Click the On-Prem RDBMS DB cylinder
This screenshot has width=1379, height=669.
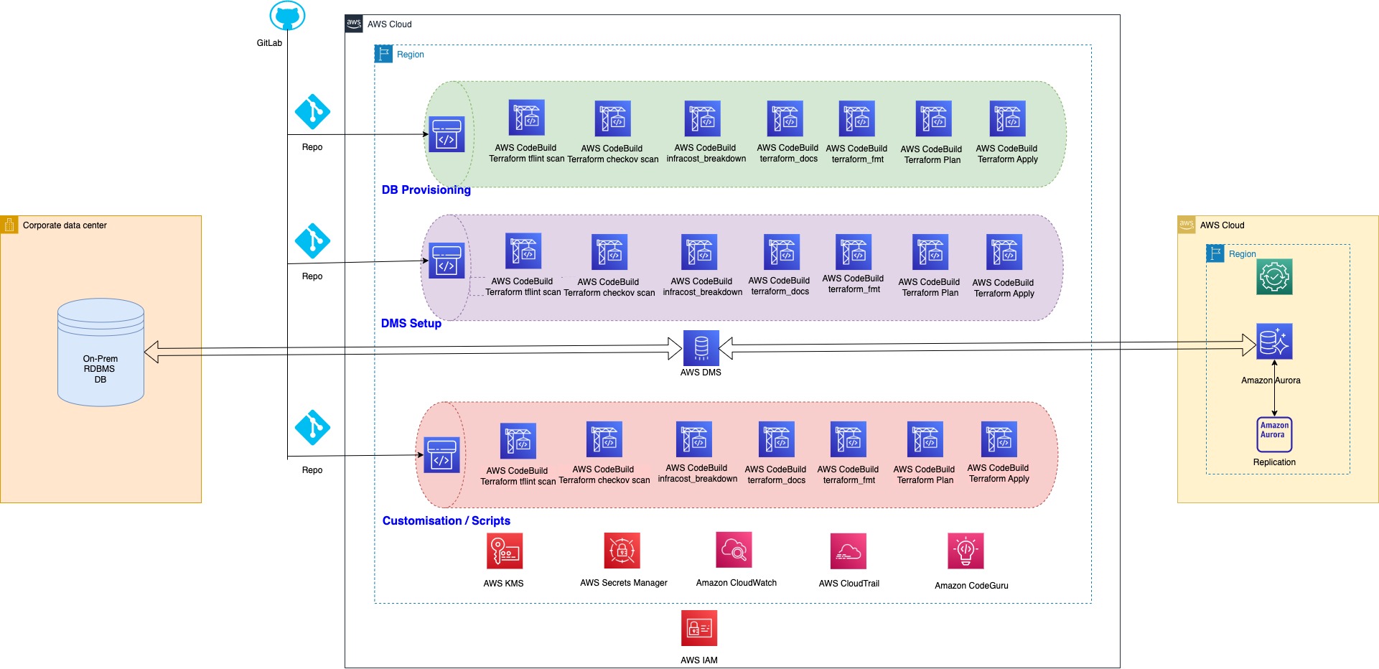coord(100,352)
